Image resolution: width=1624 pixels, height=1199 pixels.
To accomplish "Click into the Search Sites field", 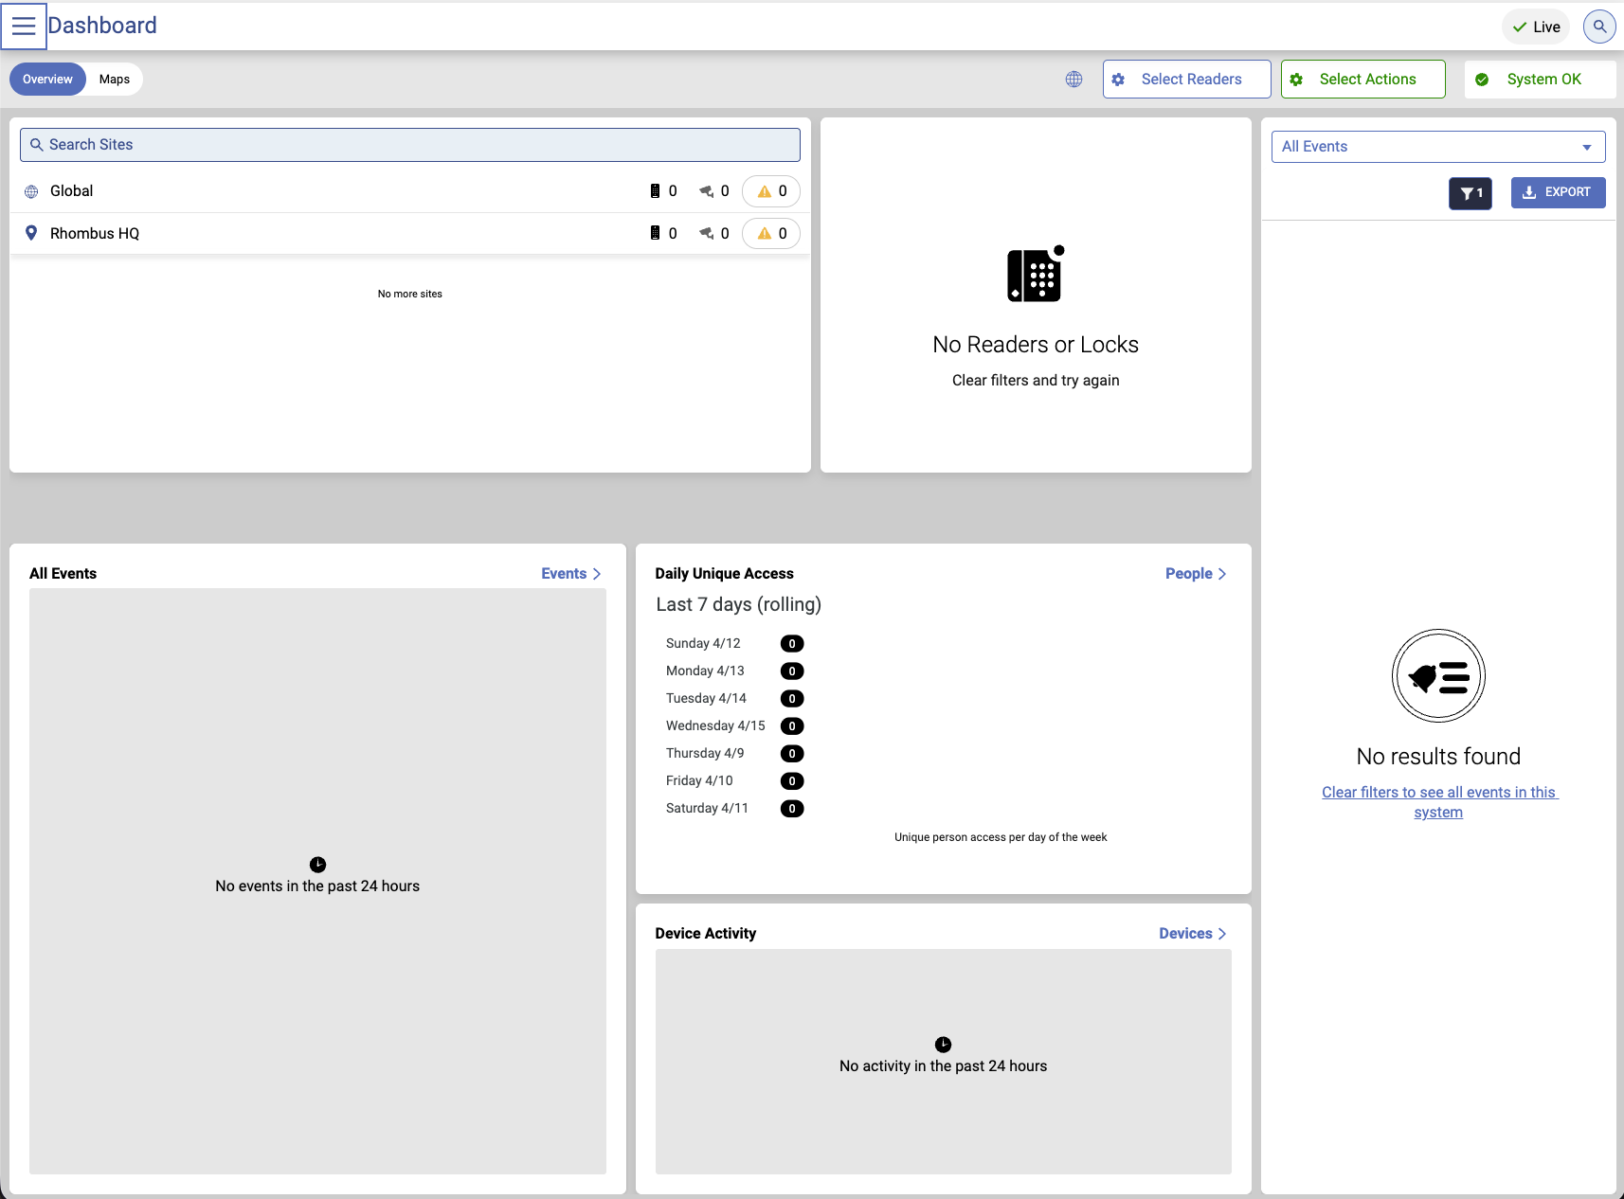I will point(409,145).
